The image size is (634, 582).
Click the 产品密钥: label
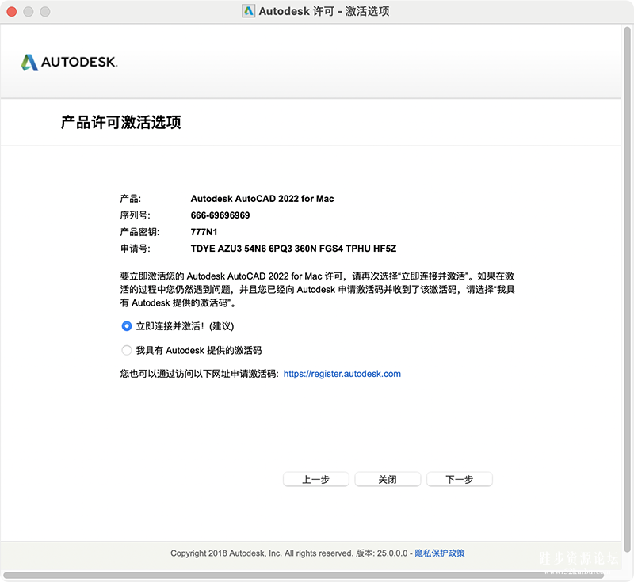pyautogui.click(x=139, y=232)
